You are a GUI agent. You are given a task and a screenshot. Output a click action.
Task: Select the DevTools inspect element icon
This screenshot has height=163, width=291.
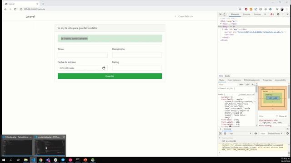click(x=221, y=14)
